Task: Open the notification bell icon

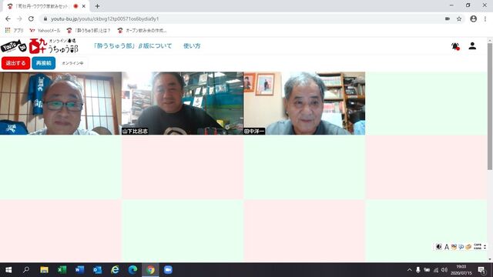Action: pyautogui.click(x=455, y=46)
